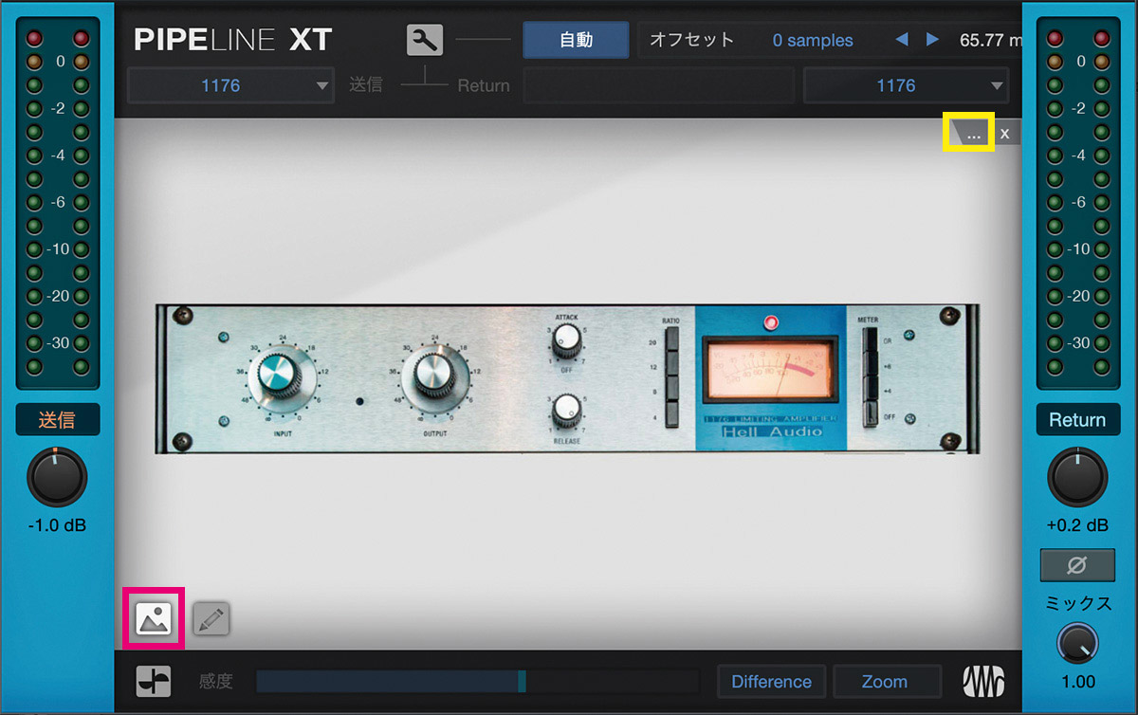Click the 0 samples offset value
Image resolution: width=1138 pixels, height=715 pixels.
813,41
